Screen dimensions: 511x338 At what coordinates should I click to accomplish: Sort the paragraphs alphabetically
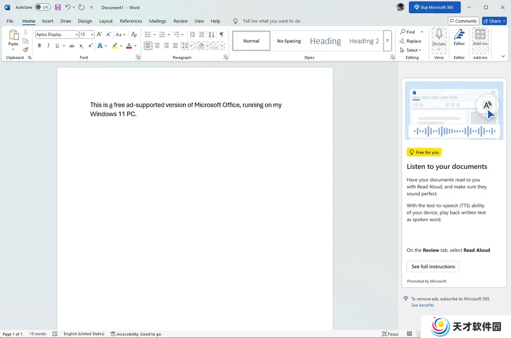(211, 34)
